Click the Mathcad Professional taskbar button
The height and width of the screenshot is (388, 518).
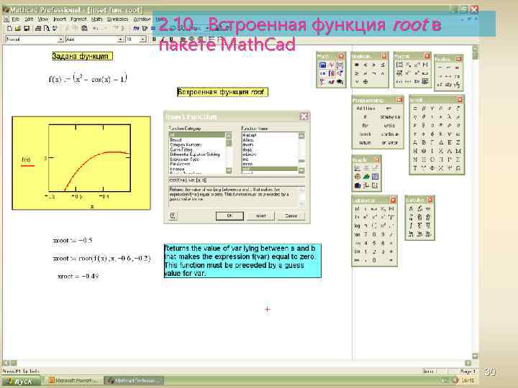[x=134, y=381]
